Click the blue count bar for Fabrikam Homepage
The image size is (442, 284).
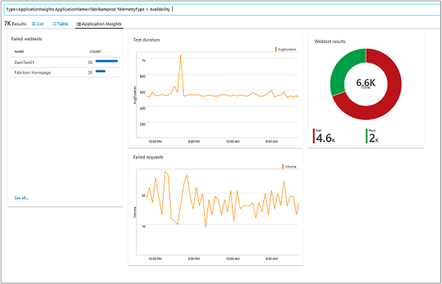(x=100, y=71)
